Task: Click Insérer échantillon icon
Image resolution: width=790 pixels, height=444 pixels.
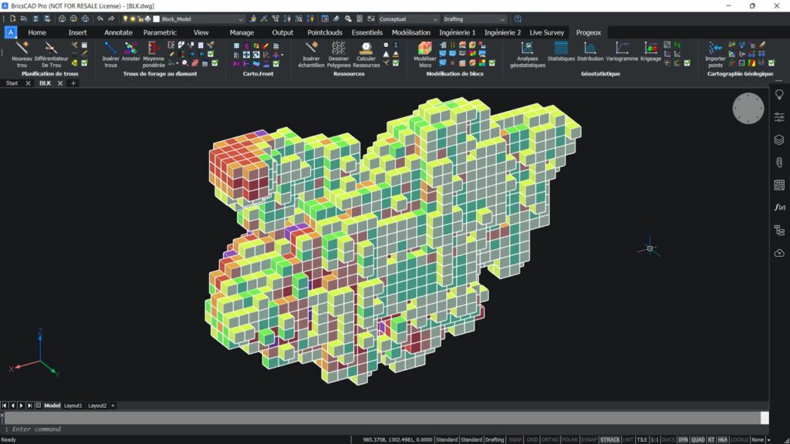Action: pos(311,55)
